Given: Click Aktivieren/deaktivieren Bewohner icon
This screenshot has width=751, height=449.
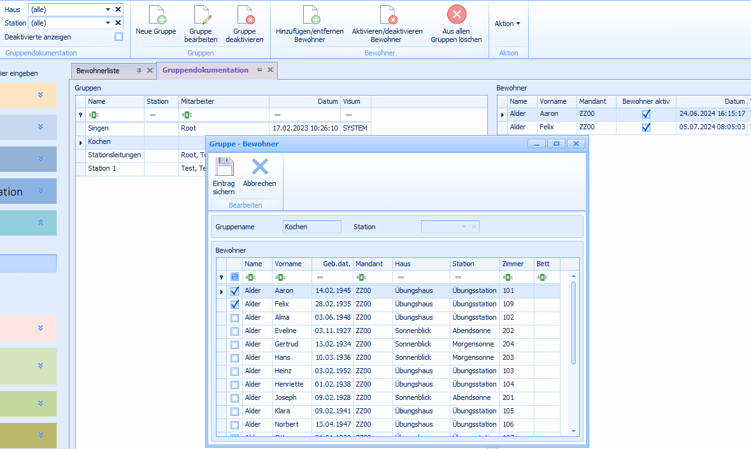Looking at the screenshot, I should [387, 15].
